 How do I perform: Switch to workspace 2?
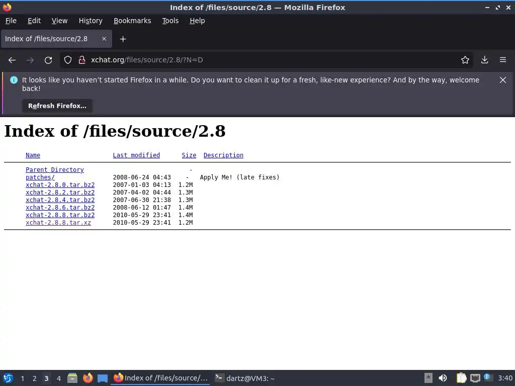click(x=35, y=378)
